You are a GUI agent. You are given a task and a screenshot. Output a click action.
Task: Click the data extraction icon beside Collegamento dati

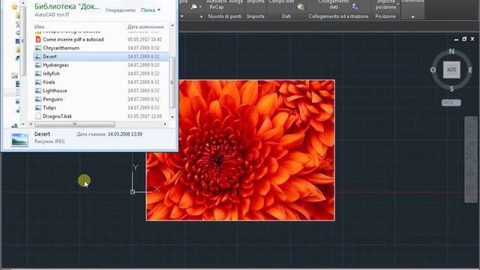355,7
